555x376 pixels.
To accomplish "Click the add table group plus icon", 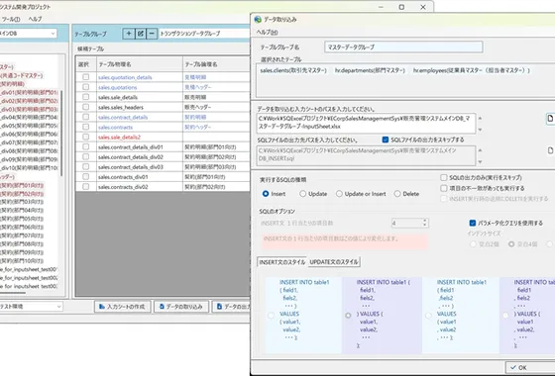I will point(129,34).
